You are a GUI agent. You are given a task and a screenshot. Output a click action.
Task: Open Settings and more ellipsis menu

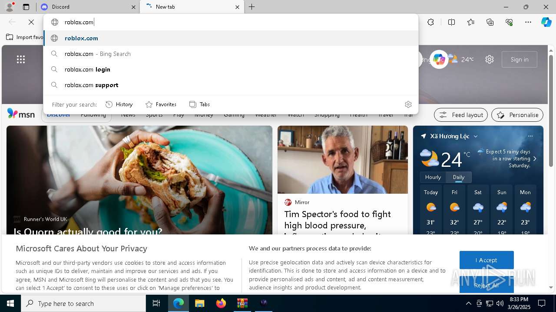[x=528, y=22]
